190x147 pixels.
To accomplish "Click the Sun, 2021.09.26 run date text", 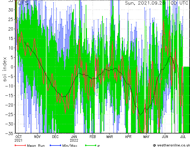I will [145, 3].
